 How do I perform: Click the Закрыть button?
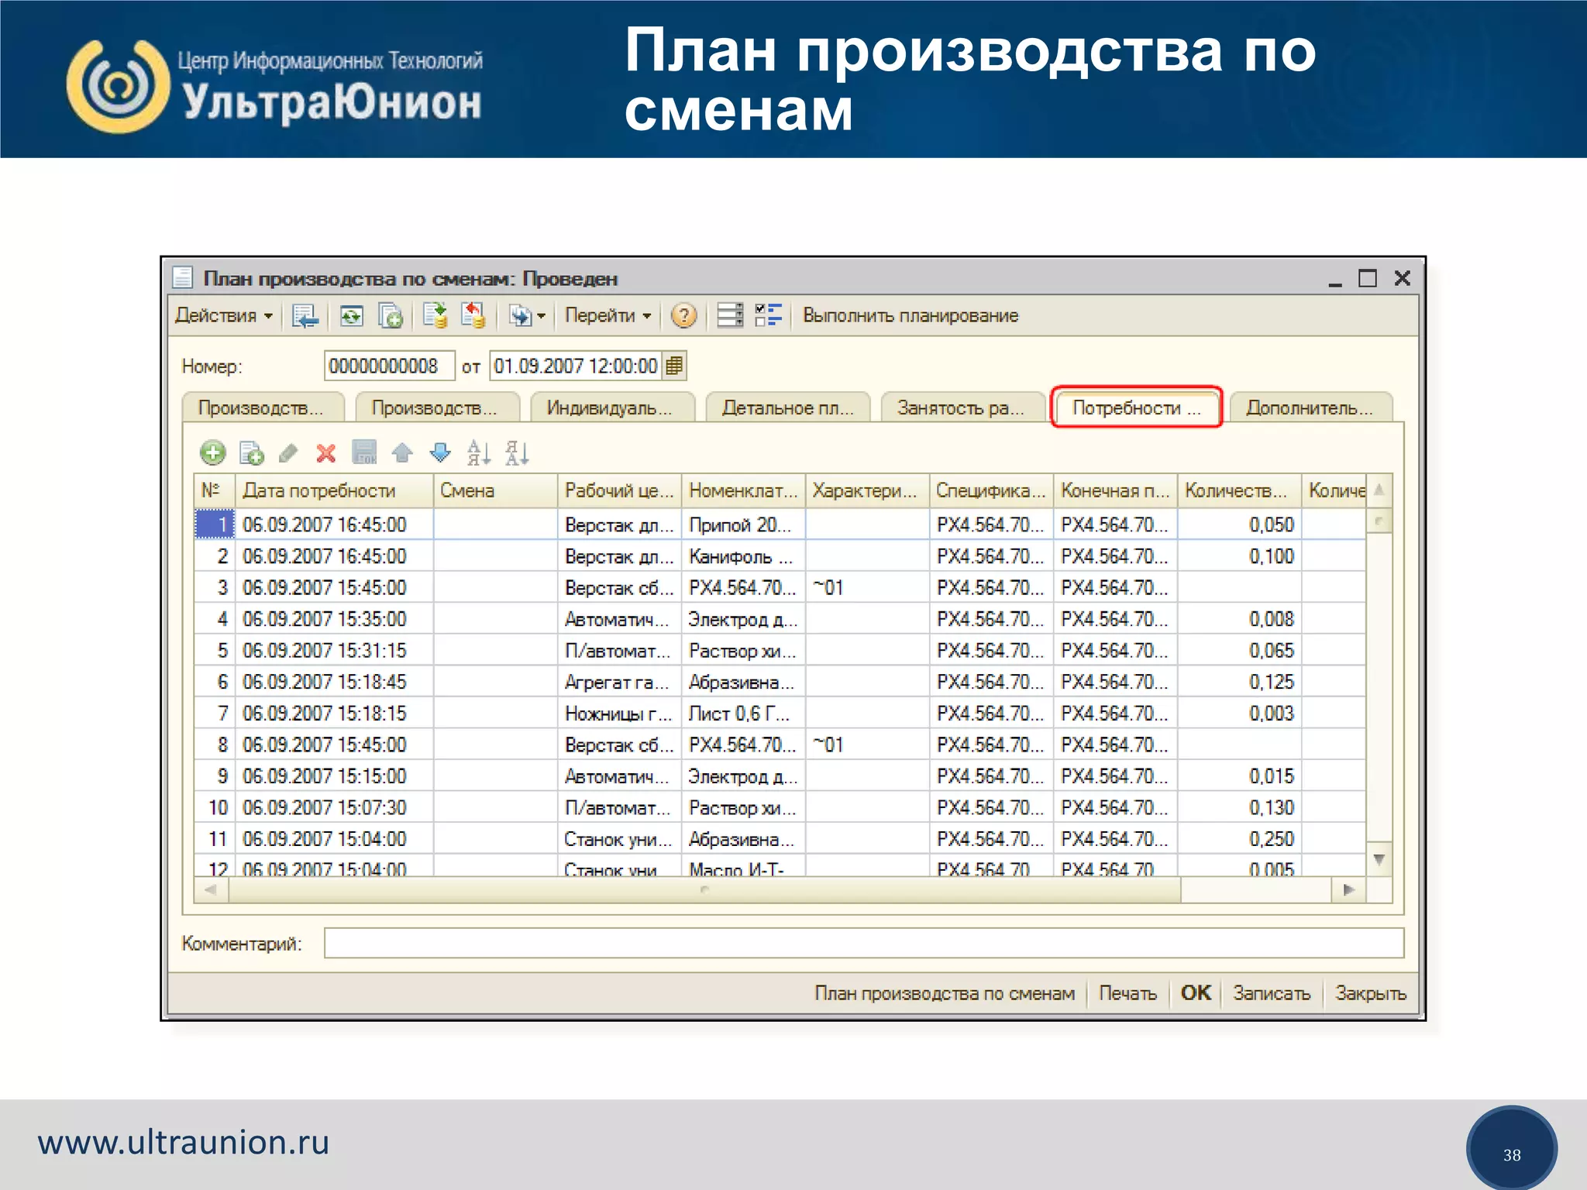[1371, 993]
